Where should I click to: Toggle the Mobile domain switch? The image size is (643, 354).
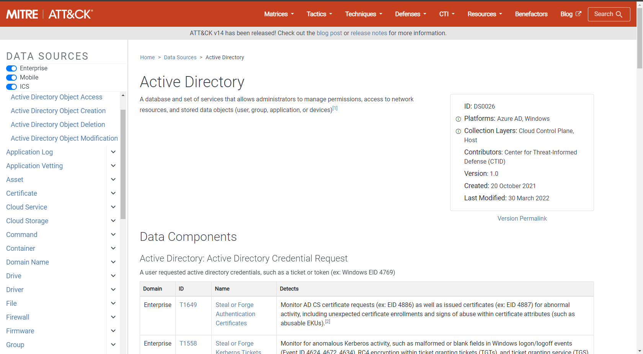point(11,78)
